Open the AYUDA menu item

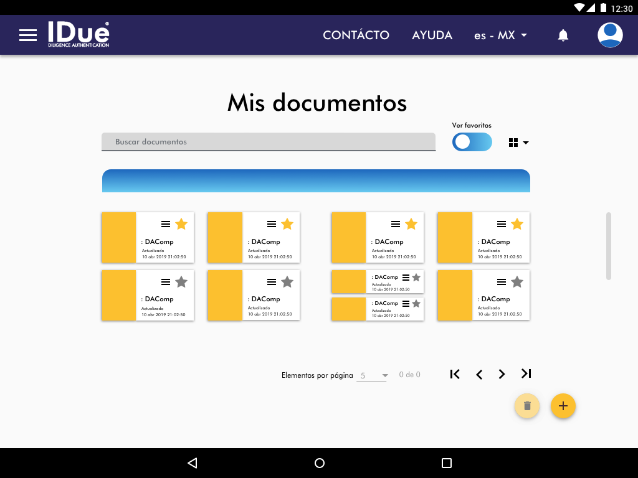(x=432, y=35)
